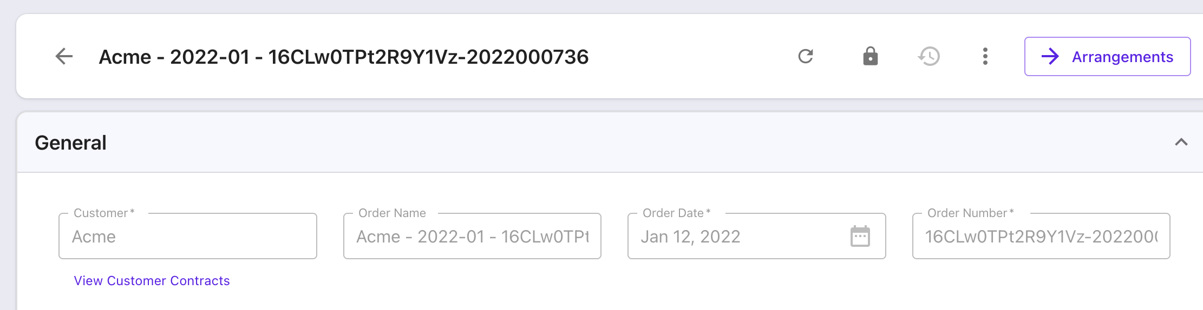Click the Customer field showing Acme
1203x310 pixels.
[188, 236]
